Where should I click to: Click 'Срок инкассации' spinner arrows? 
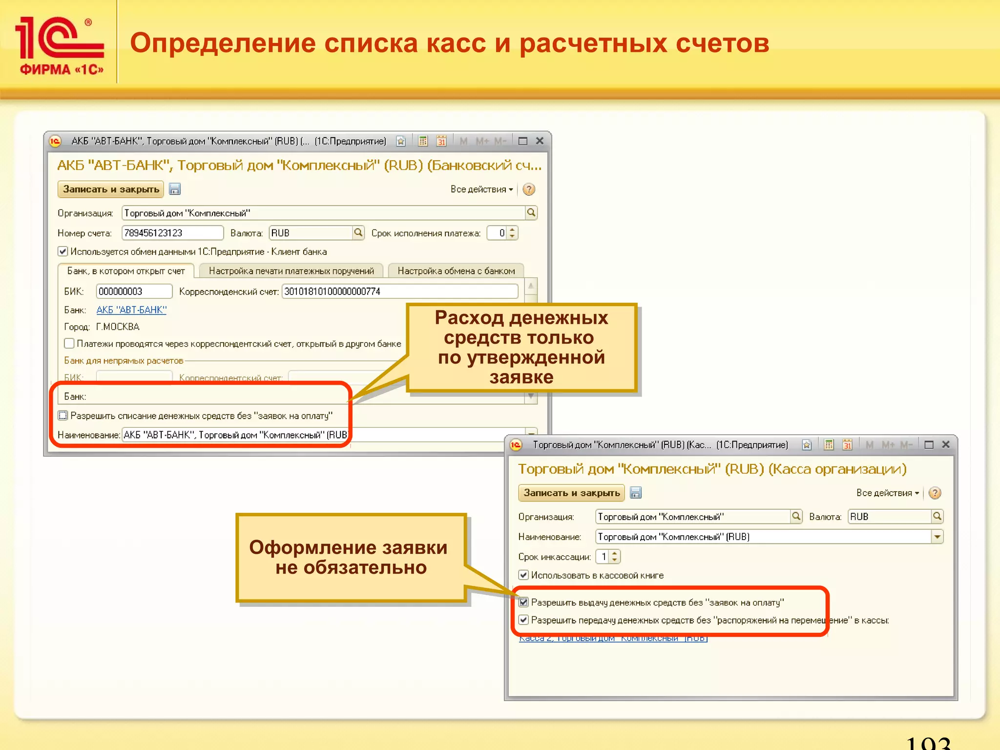point(614,557)
